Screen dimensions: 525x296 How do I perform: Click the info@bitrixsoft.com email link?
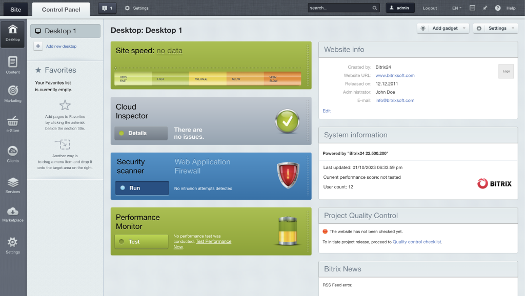[x=395, y=100]
